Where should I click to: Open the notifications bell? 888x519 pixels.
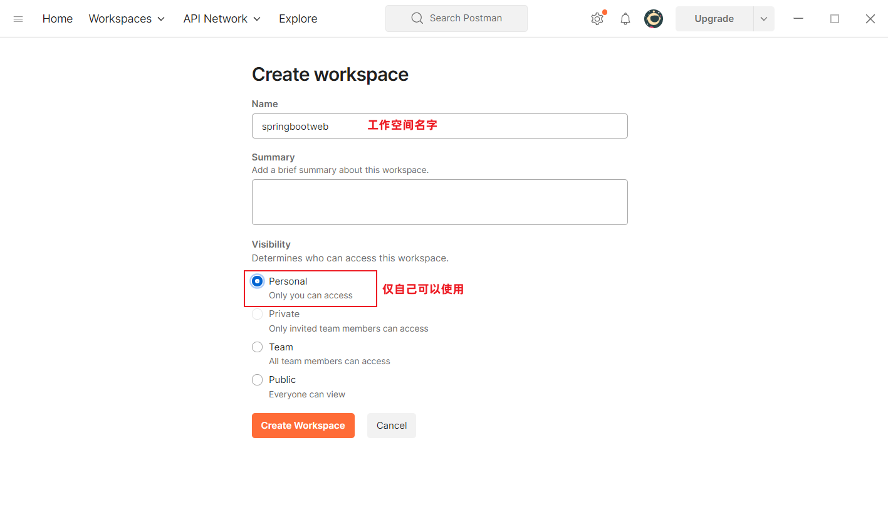click(x=625, y=19)
